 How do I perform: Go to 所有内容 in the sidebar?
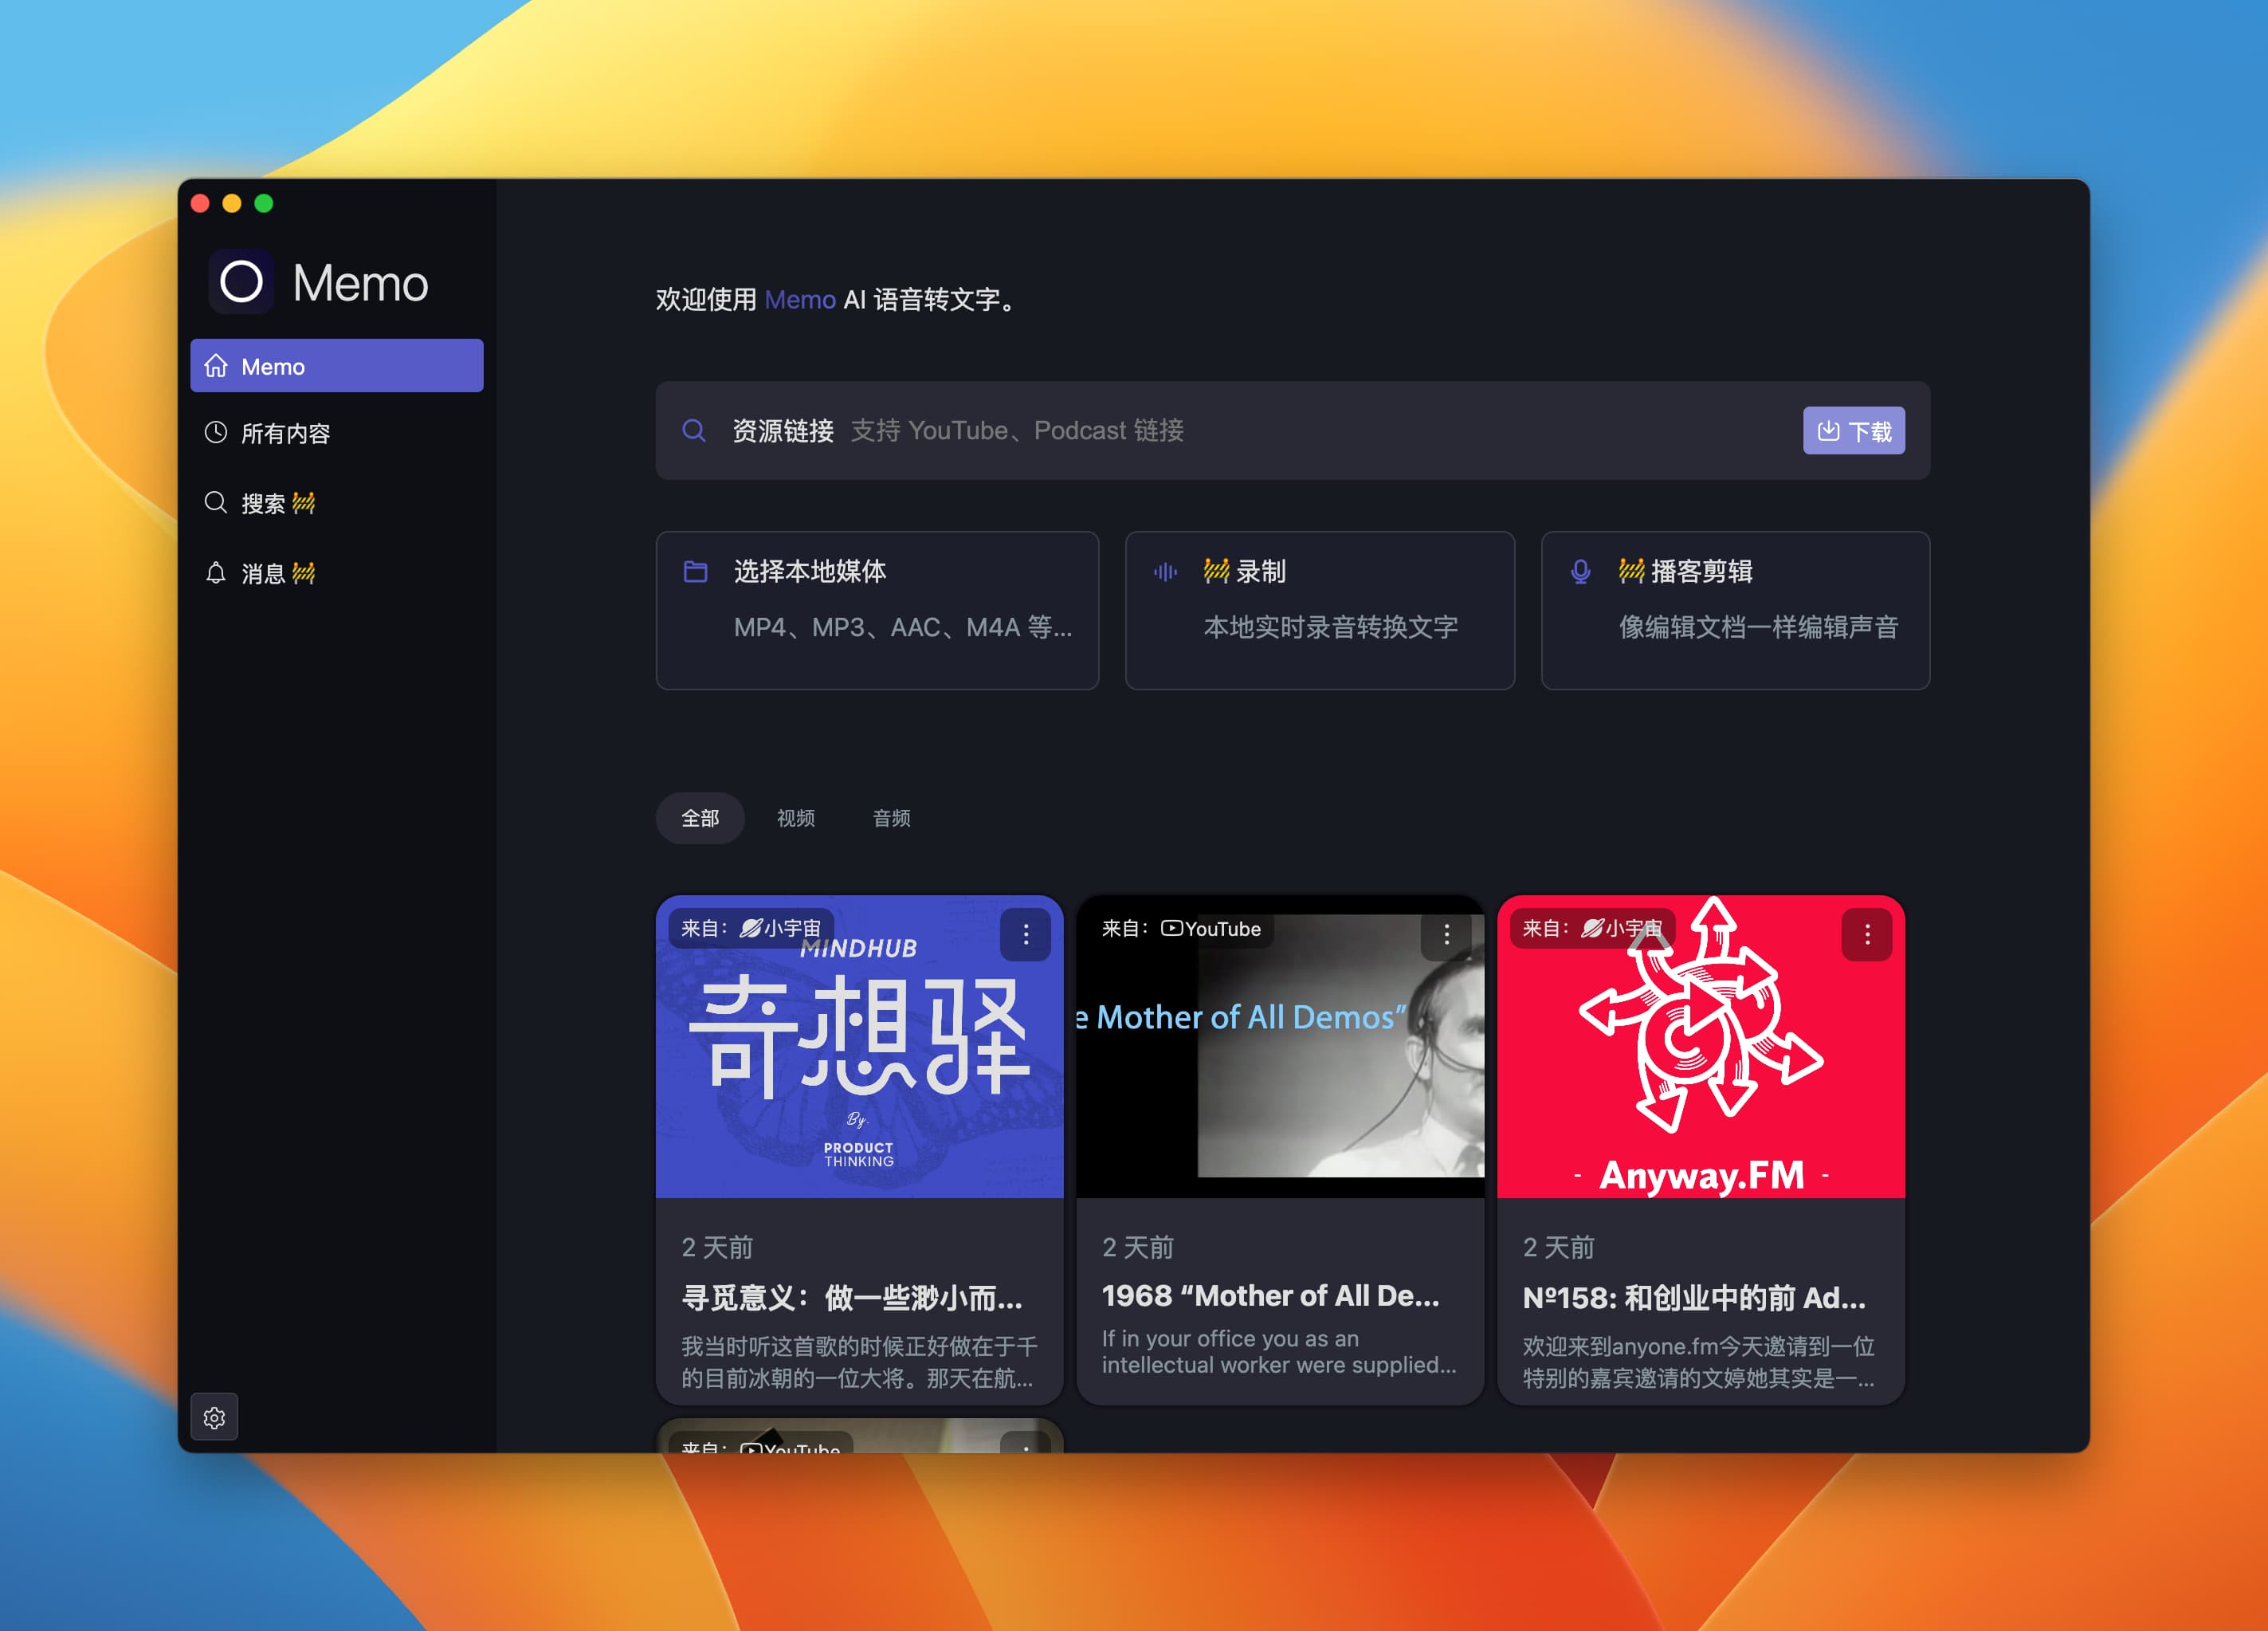285,434
